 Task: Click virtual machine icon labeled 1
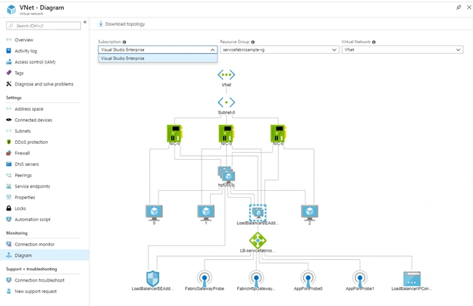[206, 213]
